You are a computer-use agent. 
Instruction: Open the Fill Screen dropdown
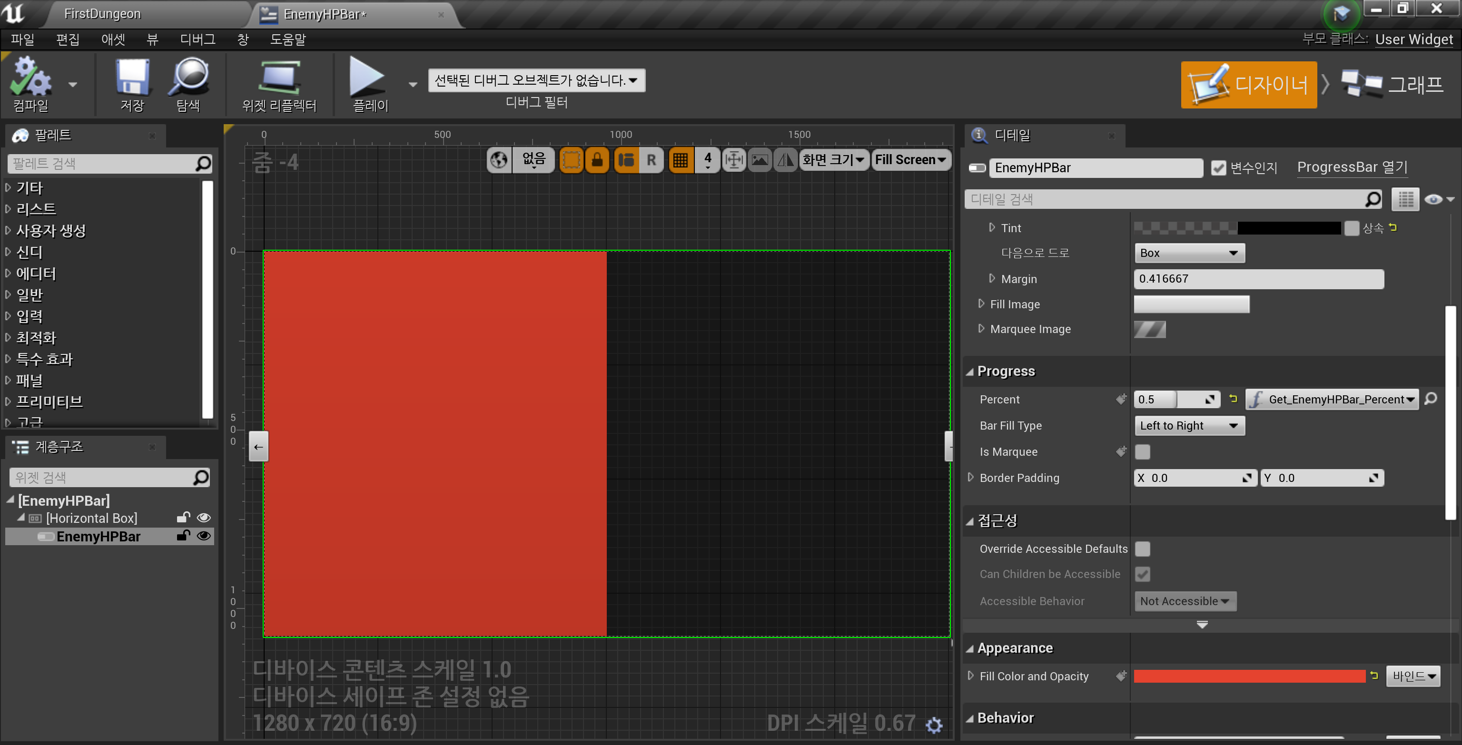click(910, 160)
